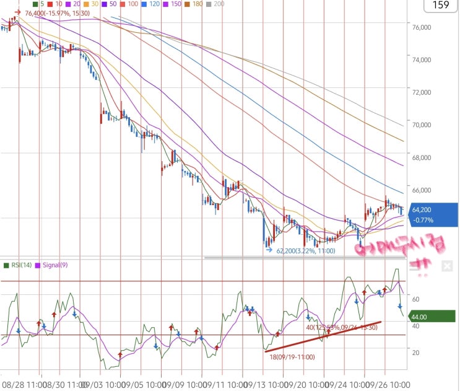
Task: Click the 09/13 10:00 time axis label
Action: (x=265, y=385)
